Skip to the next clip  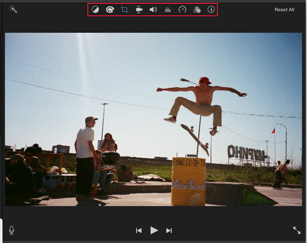(x=169, y=231)
